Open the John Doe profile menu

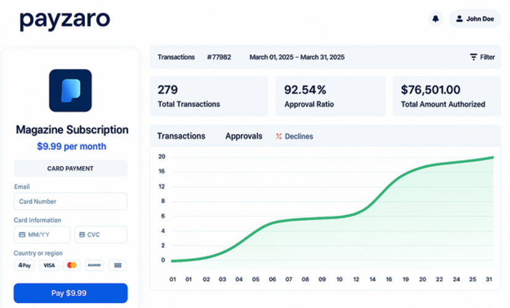click(x=474, y=19)
